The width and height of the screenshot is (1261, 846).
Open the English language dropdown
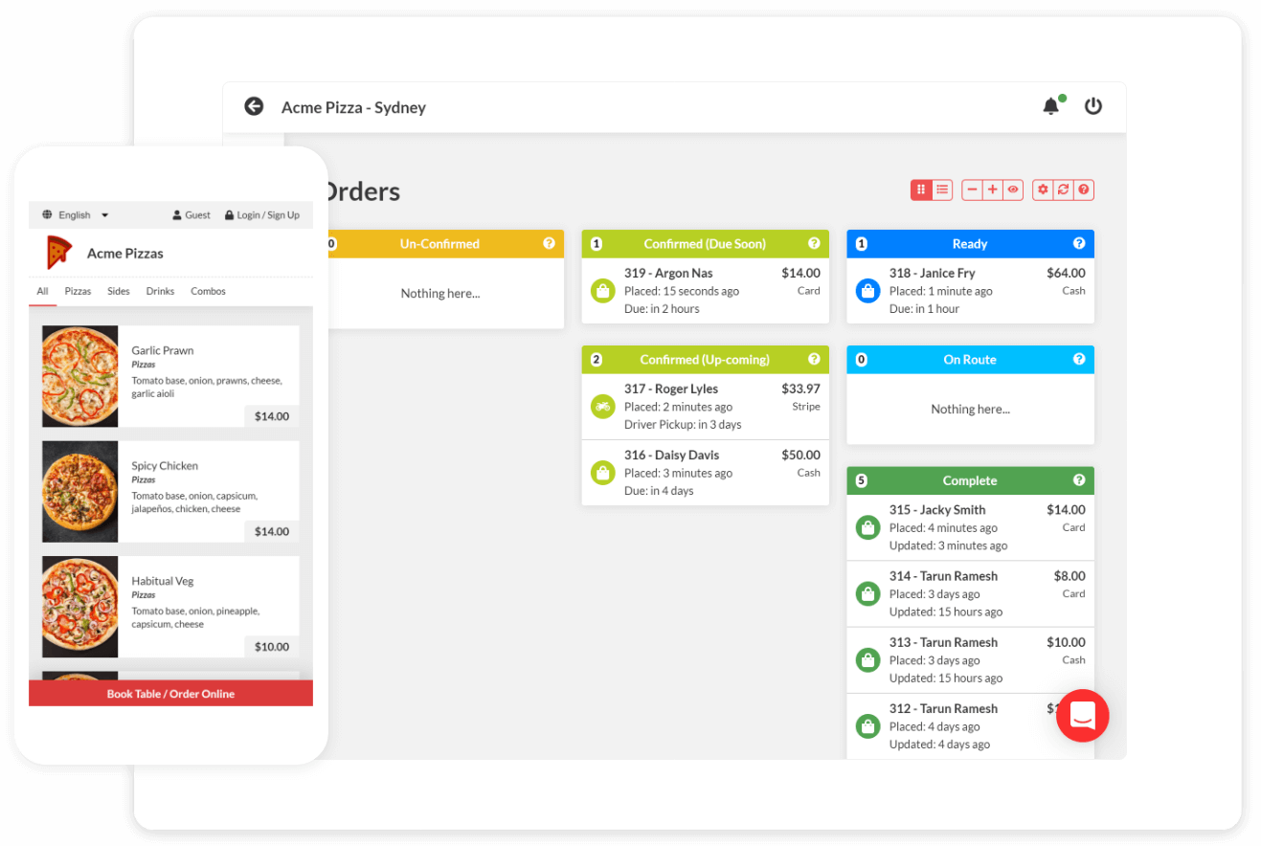(x=76, y=215)
